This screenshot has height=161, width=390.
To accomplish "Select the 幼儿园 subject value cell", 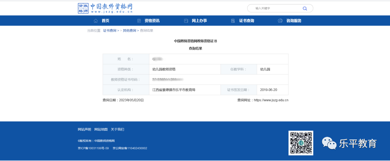I will [x=273, y=69].
